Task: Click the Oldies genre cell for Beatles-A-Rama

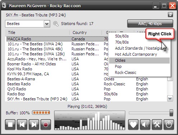Action: pos(109,79)
